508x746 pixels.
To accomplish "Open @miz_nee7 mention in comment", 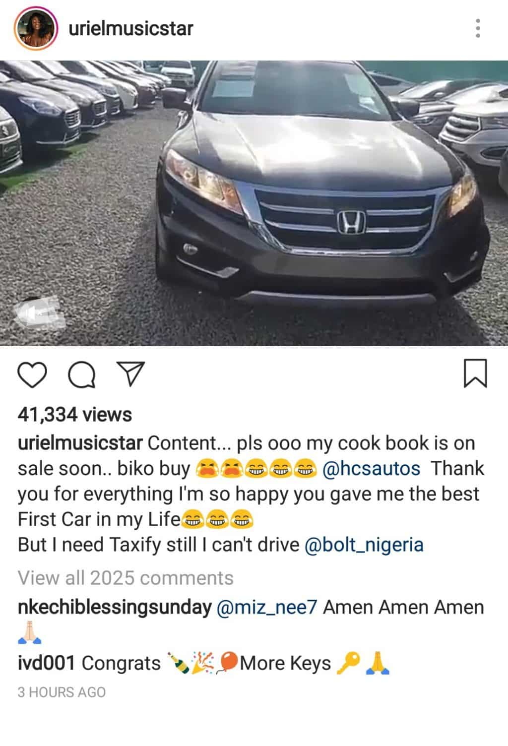I will pos(267,608).
